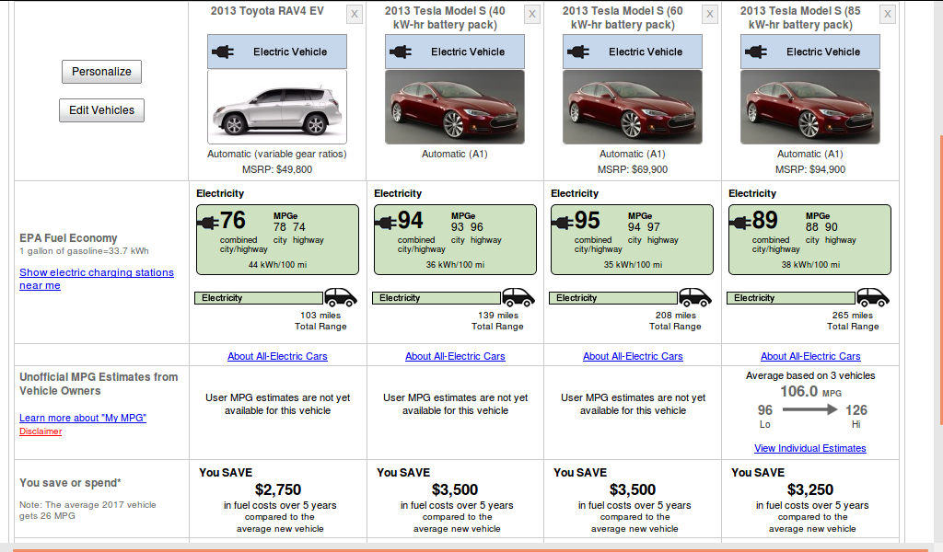Viewport: 943px width, 552px height.
Task: Click the plug icon beside 94 combined MPGe
Action: pos(386,223)
